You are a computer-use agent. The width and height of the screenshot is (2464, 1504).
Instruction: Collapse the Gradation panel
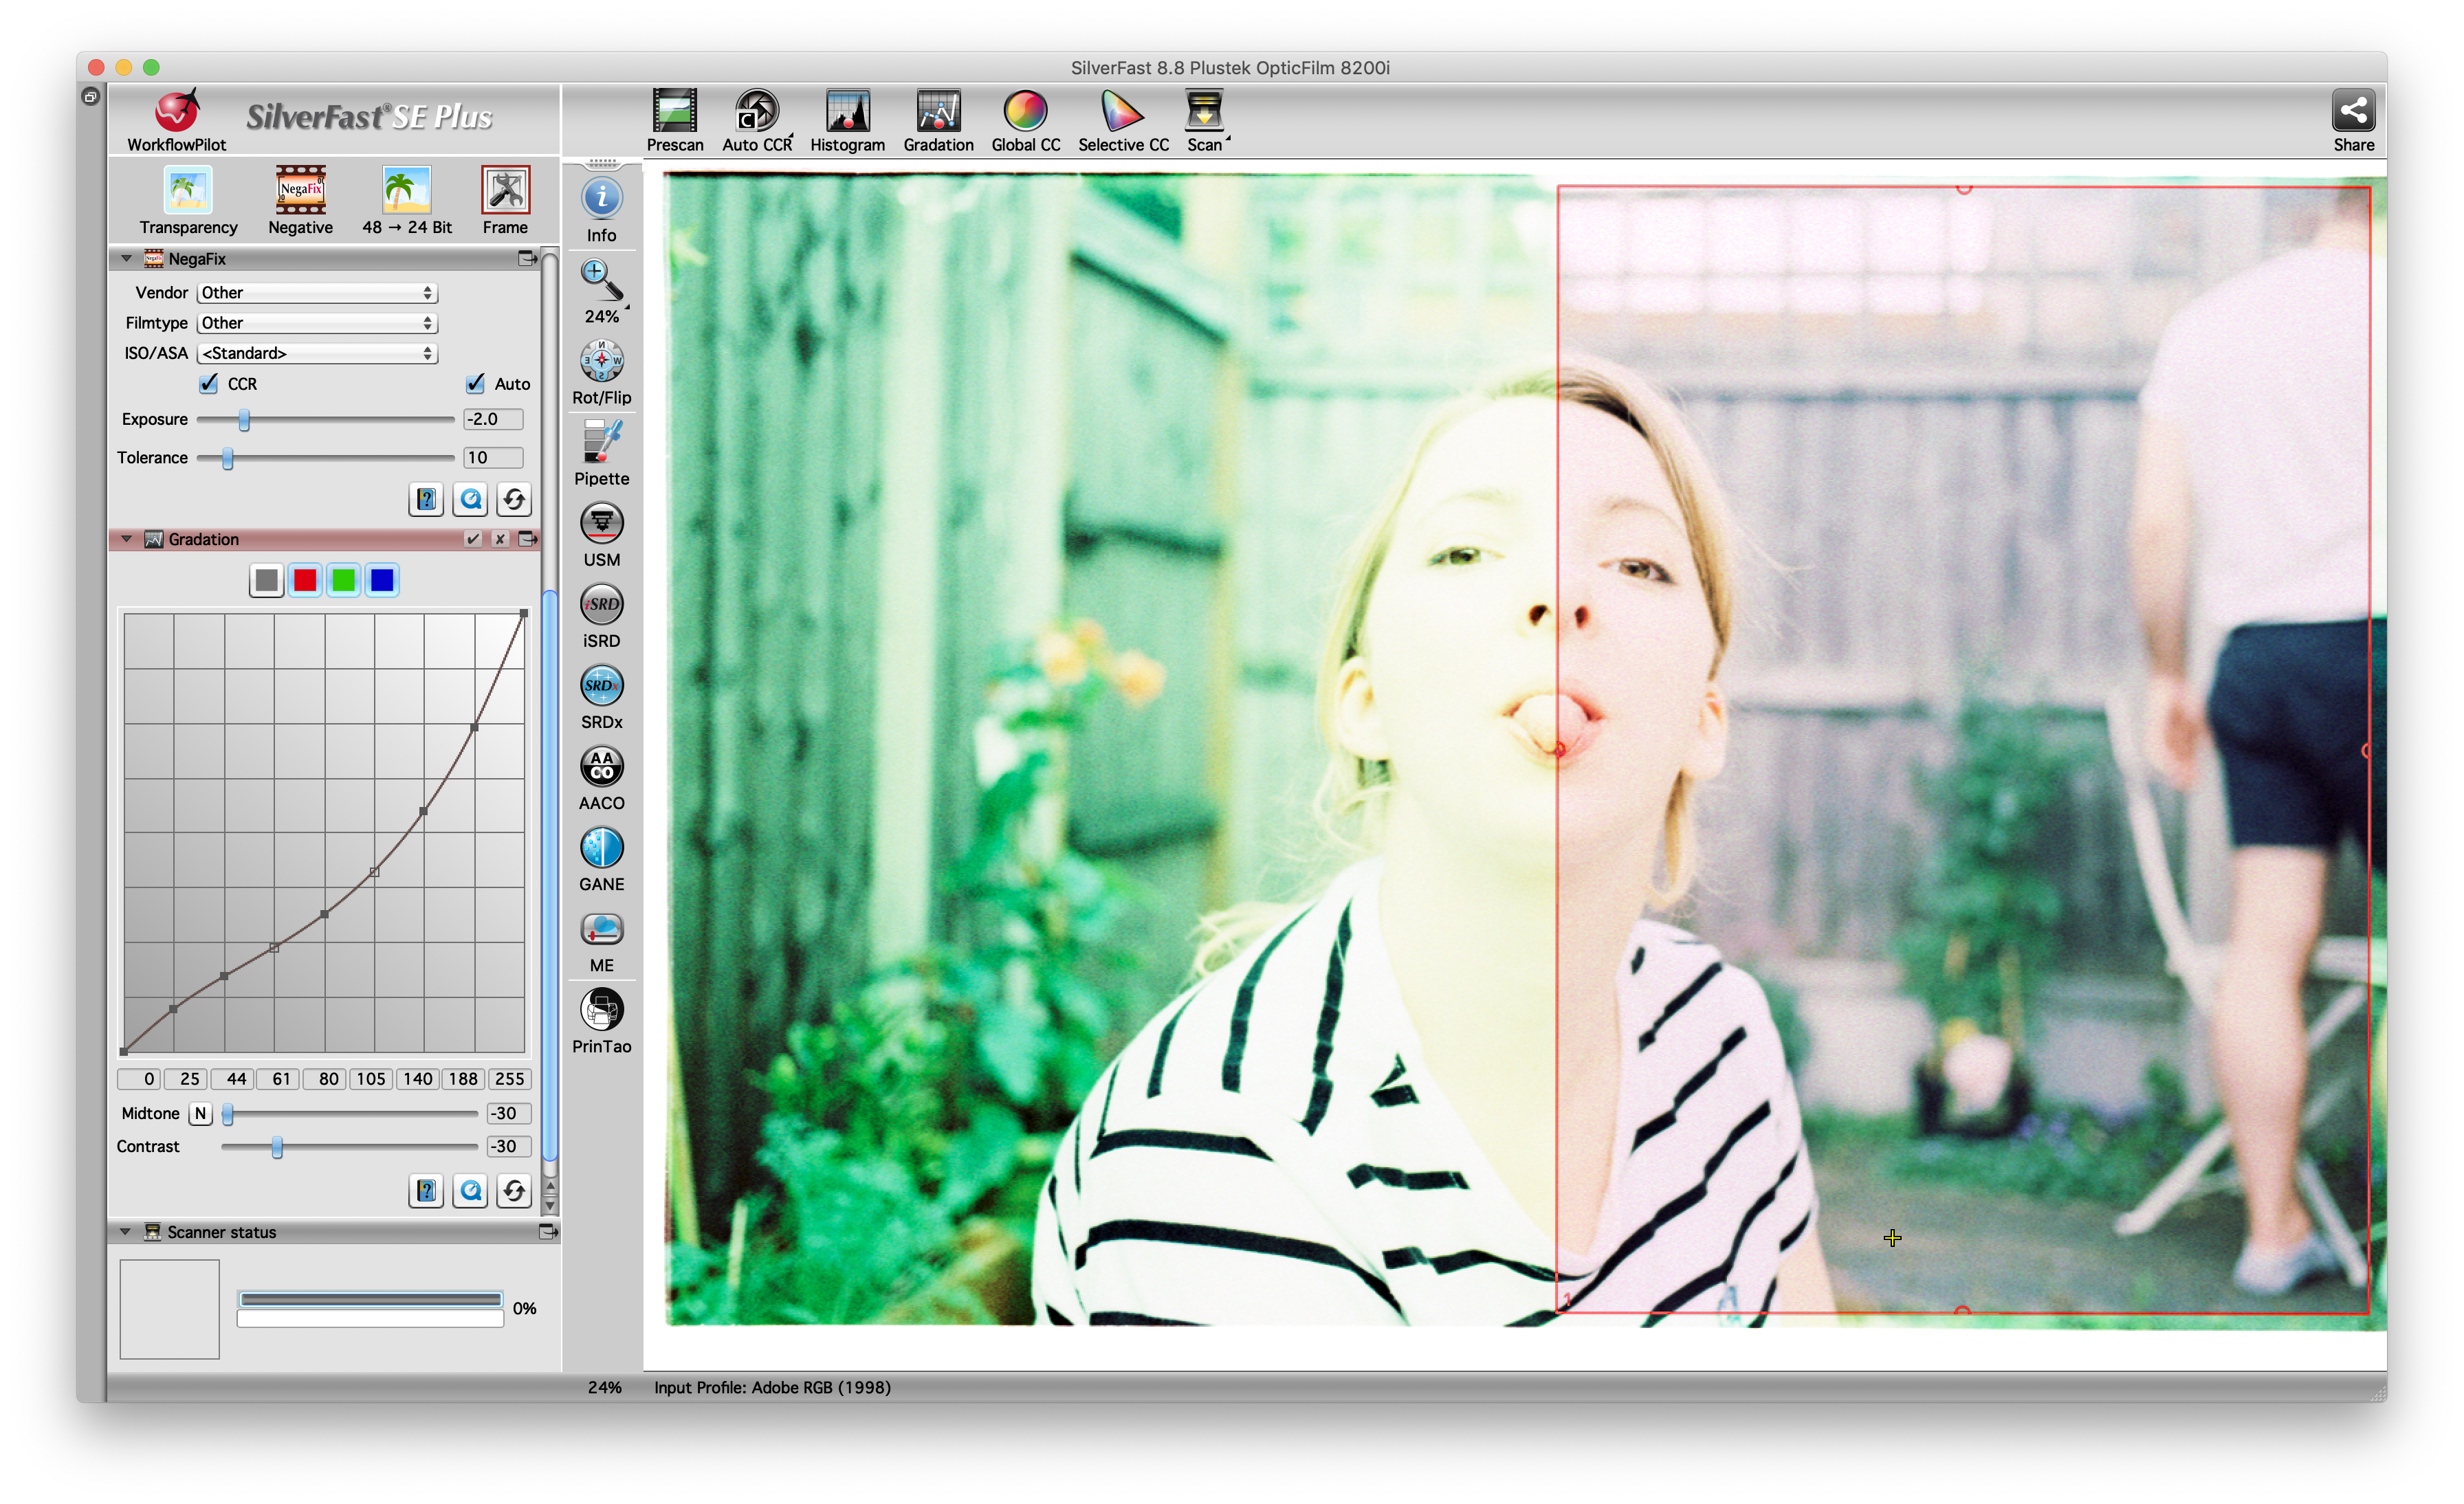[x=126, y=539]
